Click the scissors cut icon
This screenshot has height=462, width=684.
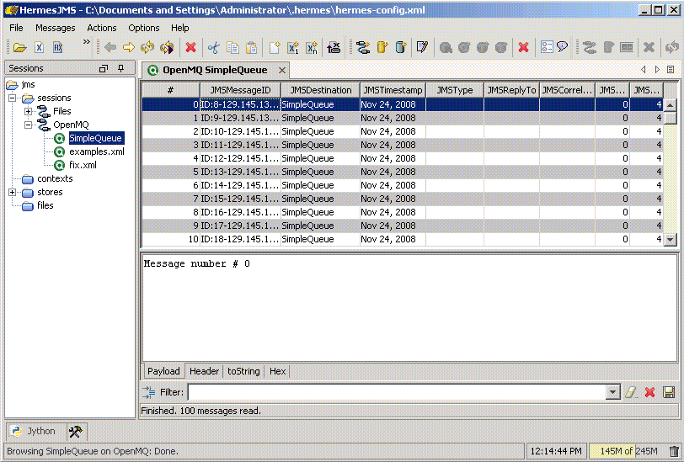213,48
